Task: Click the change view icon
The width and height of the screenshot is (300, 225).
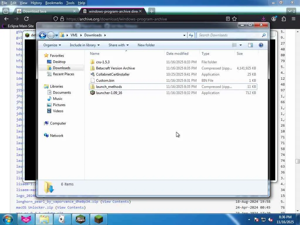Action: click(x=234, y=45)
